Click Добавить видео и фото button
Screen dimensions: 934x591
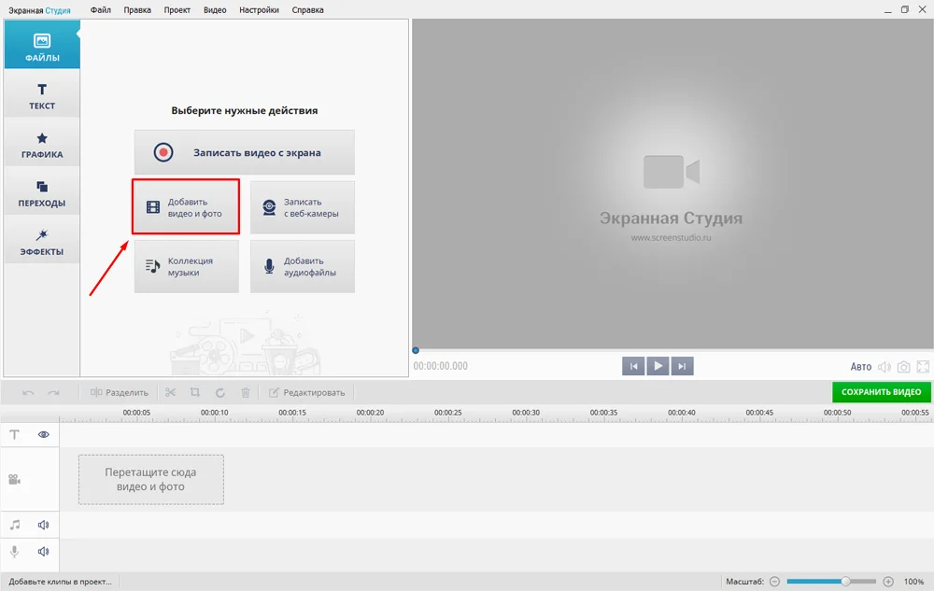[186, 207]
